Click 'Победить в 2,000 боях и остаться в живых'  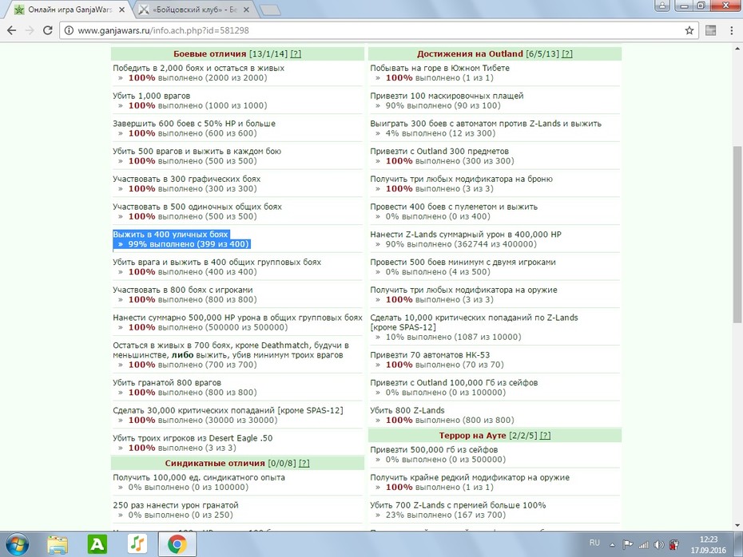[x=199, y=68]
